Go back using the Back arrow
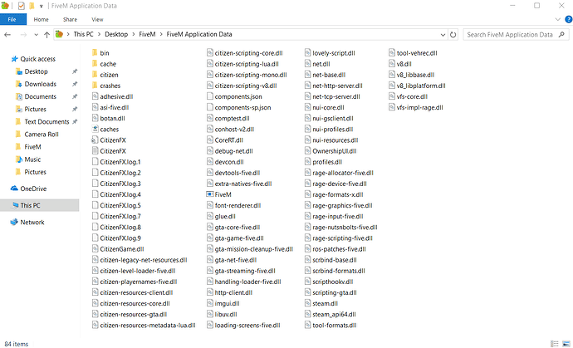The image size is (573, 348). tap(7, 35)
